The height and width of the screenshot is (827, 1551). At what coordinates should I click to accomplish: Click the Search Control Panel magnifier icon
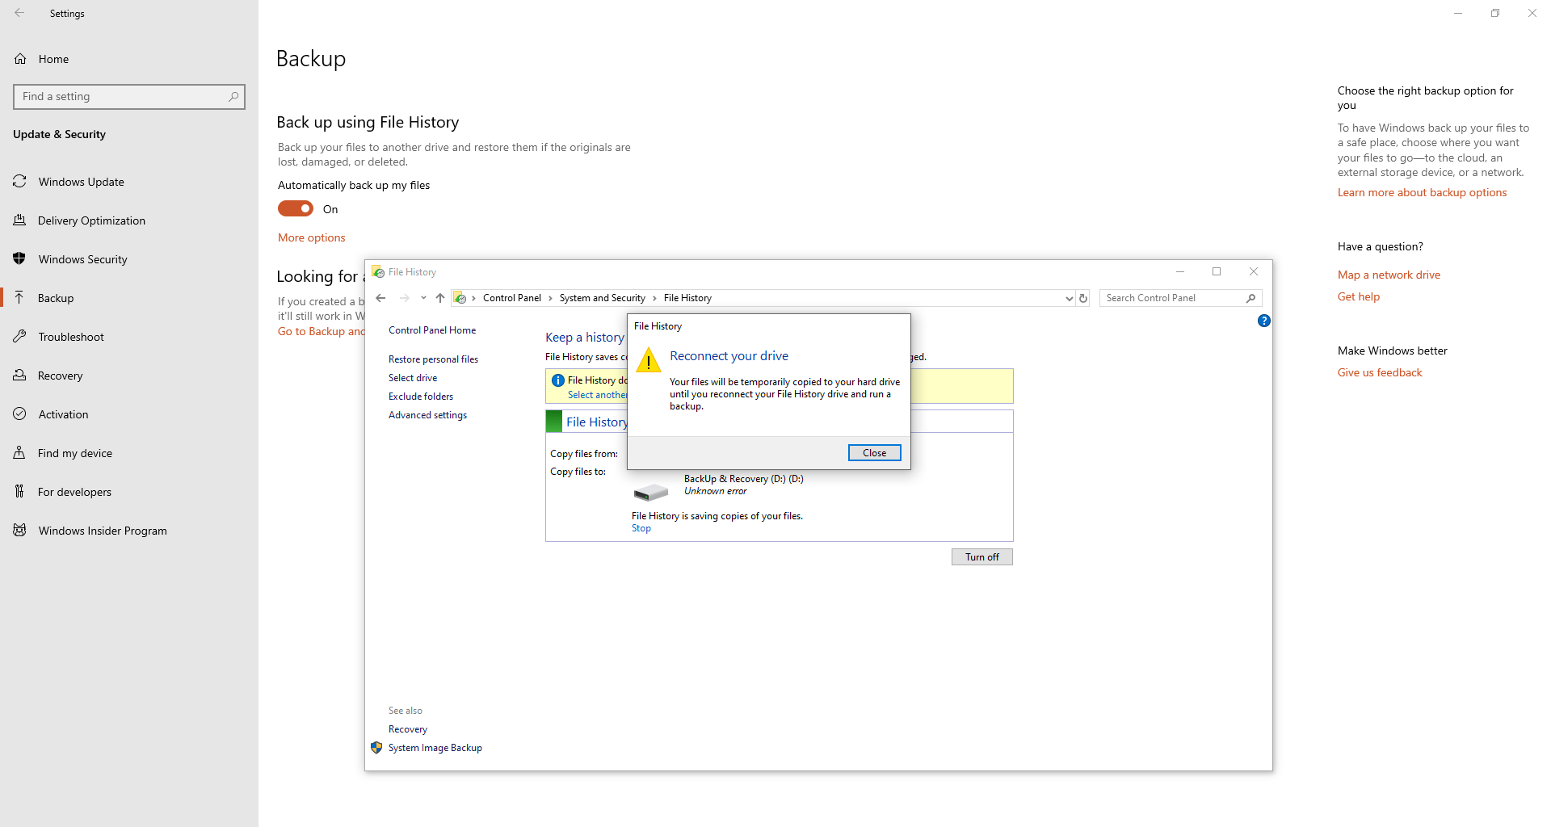click(1250, 298)
